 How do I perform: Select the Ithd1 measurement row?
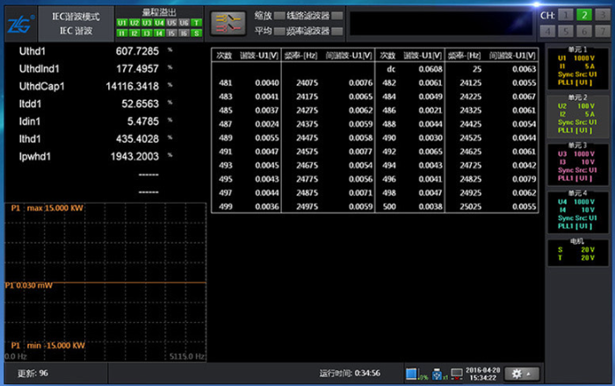click(x=96, y=139)
